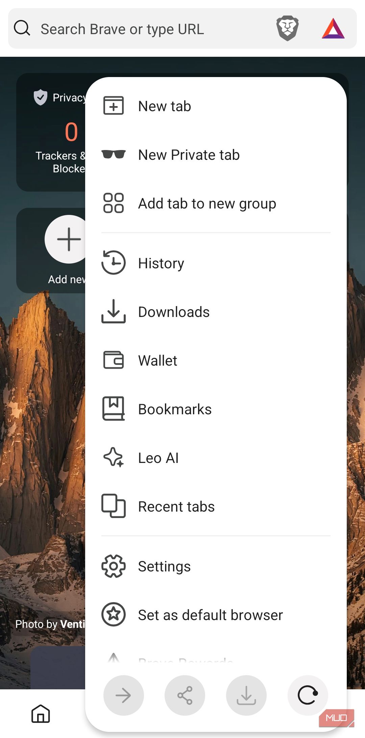Choose Add tab to new group

pos(207,204)
